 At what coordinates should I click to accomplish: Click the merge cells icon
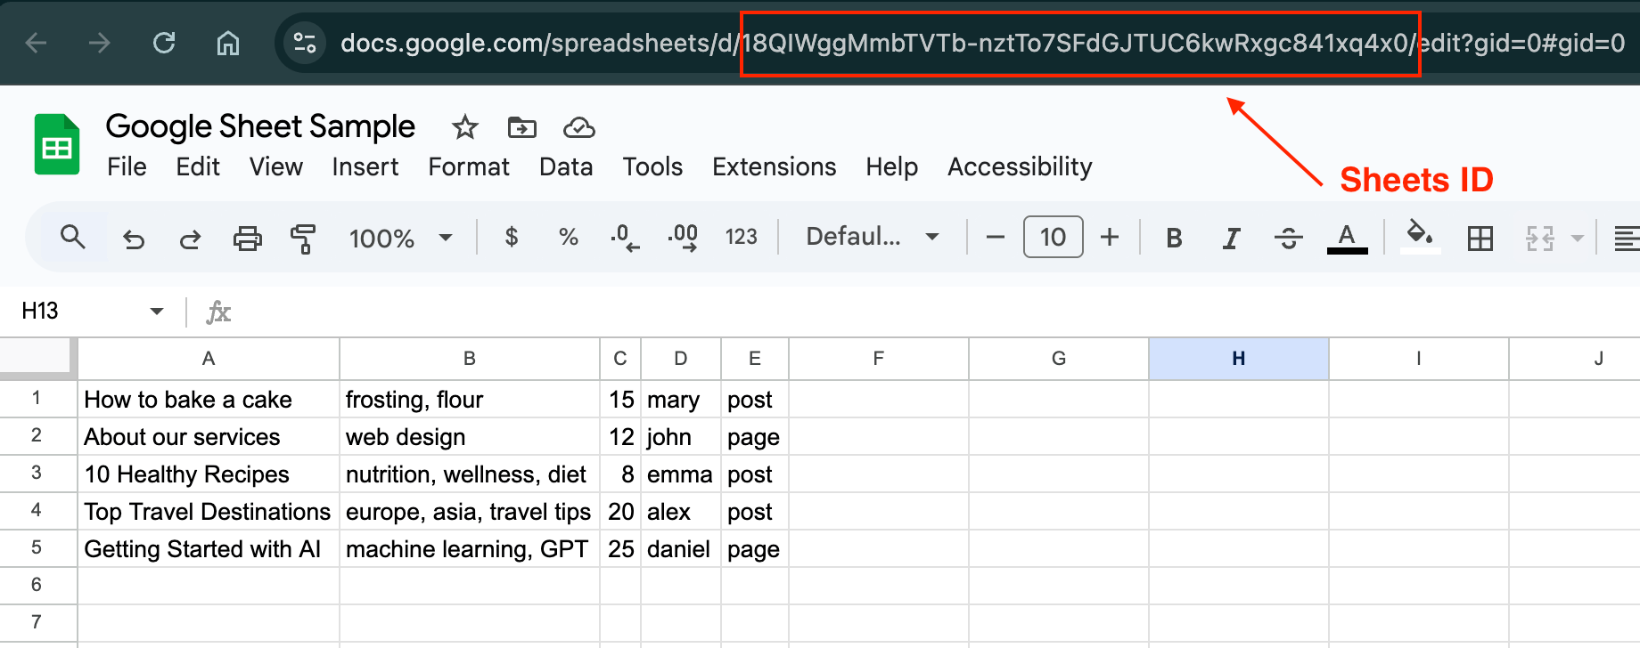click(1539, 238)
